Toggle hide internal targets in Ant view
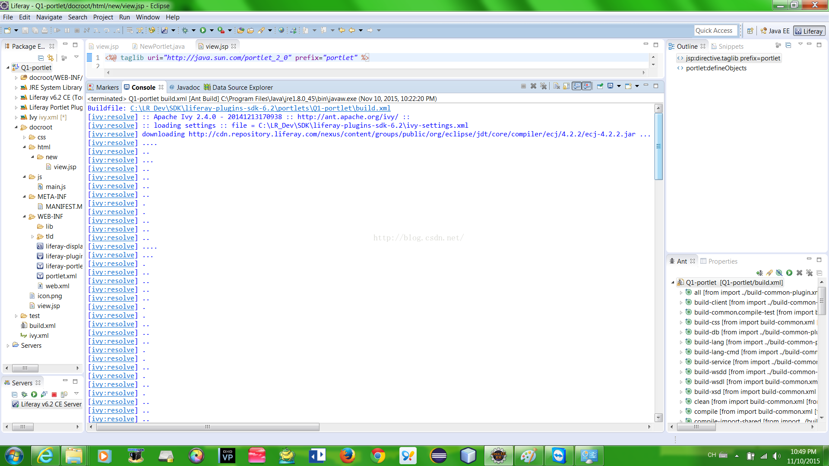 click(x=779, y=273)
